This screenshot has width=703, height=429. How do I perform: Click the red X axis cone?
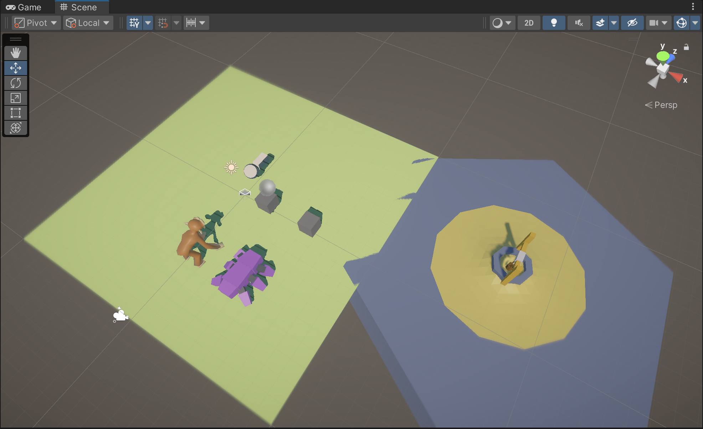pos(675,76)
